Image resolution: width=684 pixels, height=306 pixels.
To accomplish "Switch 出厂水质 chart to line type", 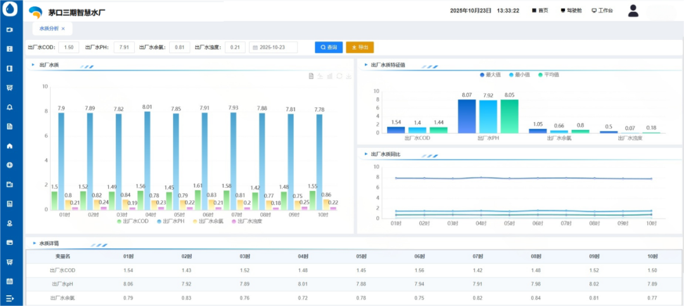I will click(x=320, y=76).
